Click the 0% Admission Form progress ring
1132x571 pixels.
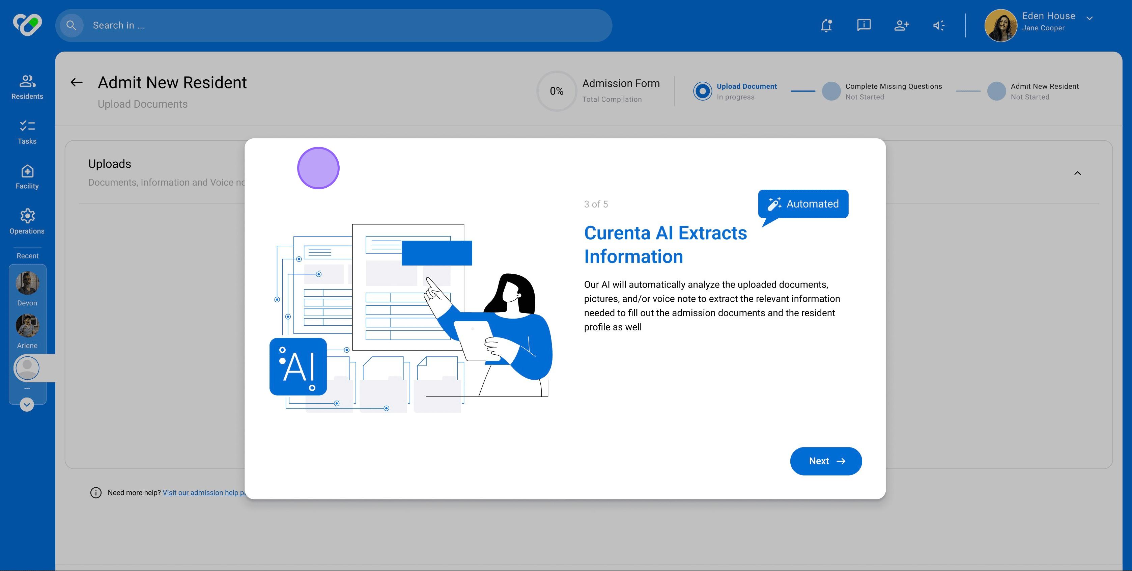point(556,91)
